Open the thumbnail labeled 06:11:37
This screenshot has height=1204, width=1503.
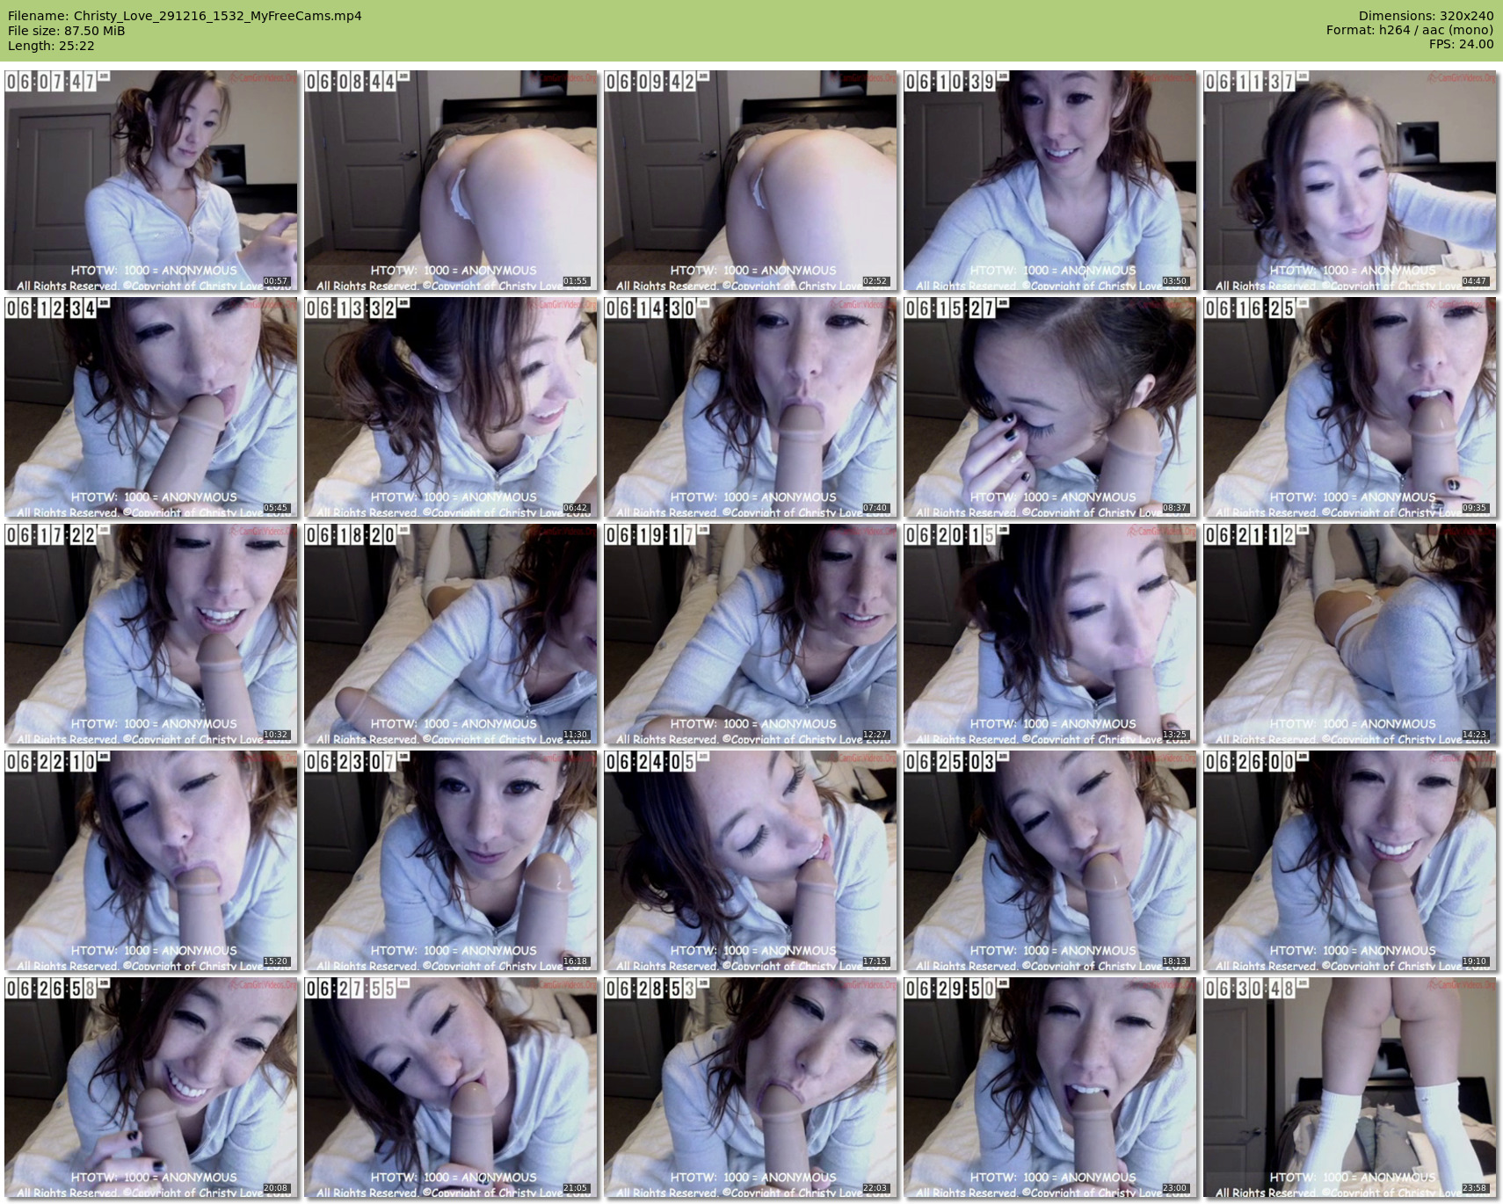[x=1349, y=180]
